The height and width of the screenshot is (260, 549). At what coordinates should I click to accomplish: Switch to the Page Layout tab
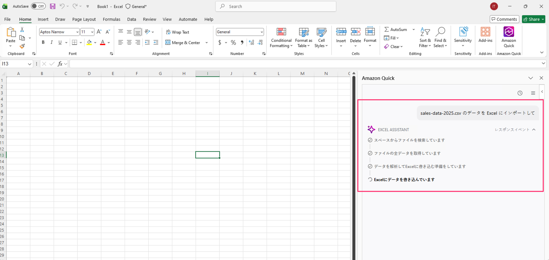point(84,19)
